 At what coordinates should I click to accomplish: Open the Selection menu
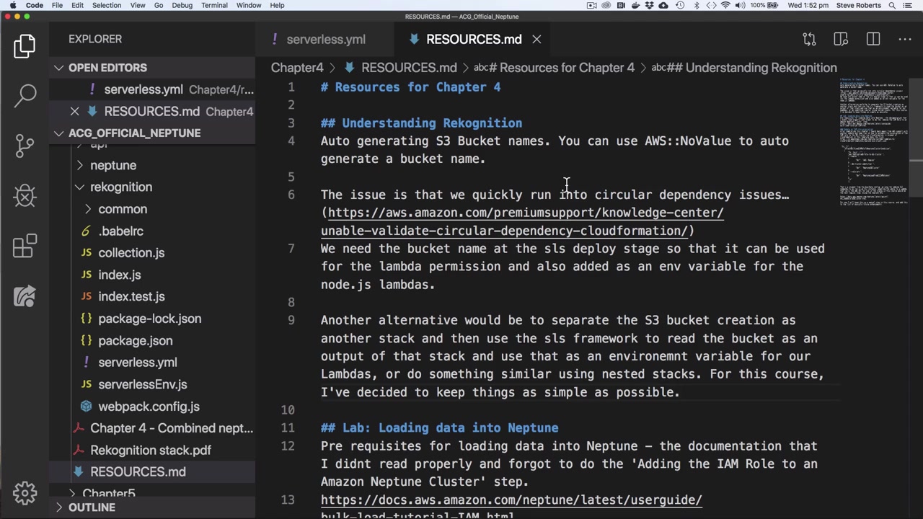pos(106,5)
